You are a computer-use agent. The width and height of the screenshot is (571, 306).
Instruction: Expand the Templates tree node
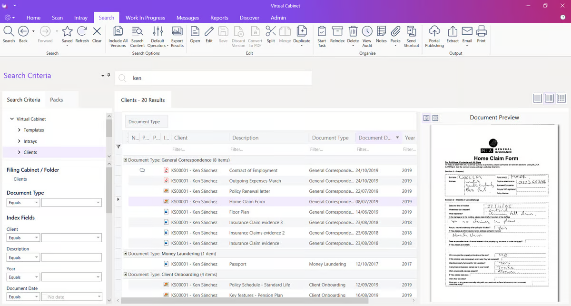19,130
